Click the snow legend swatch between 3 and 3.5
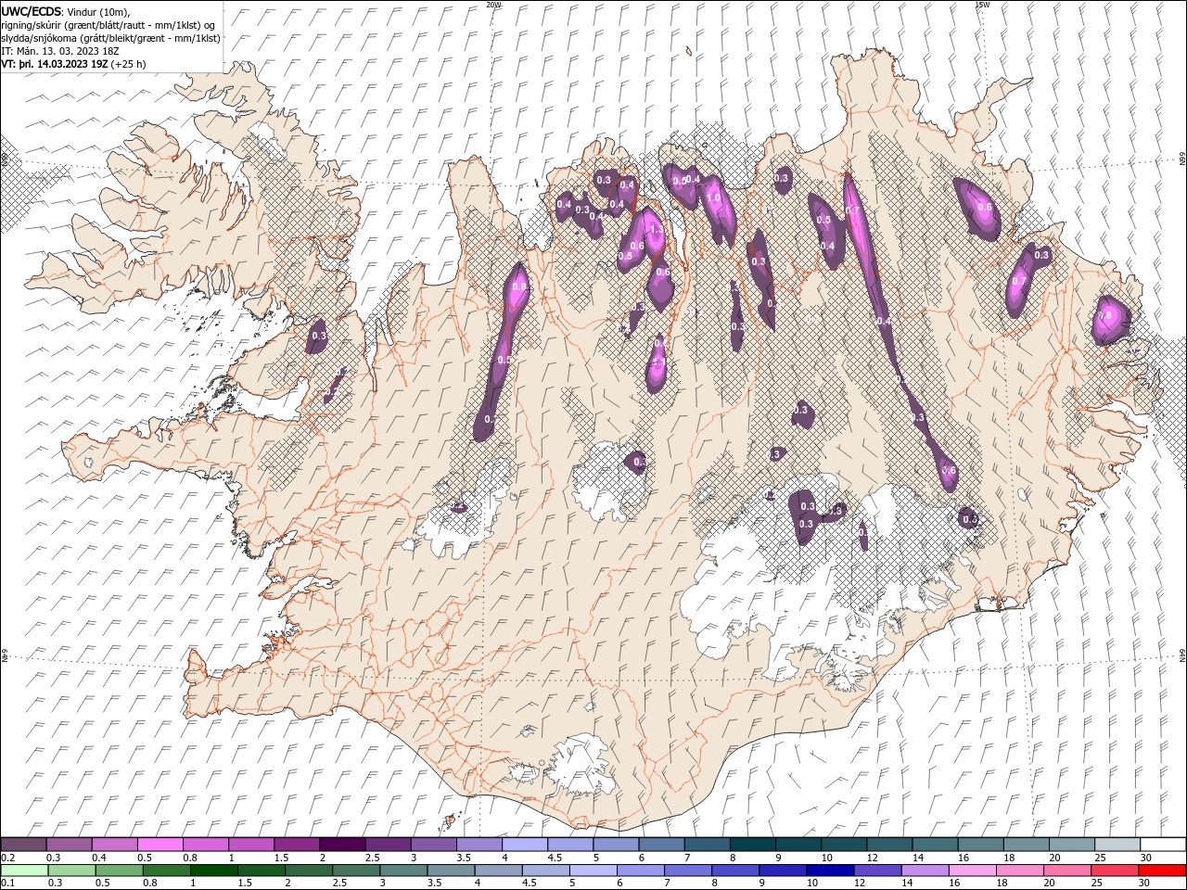The height and width of the screenshot is (890, 1187). click(x=434, y=845)
